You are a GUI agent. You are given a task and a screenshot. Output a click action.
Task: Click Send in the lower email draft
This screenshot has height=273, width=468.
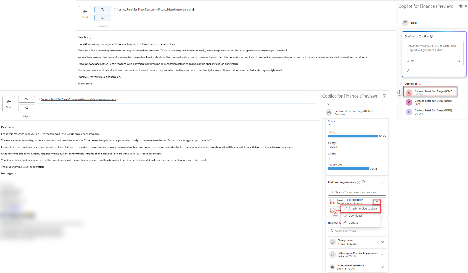[9, 104]
